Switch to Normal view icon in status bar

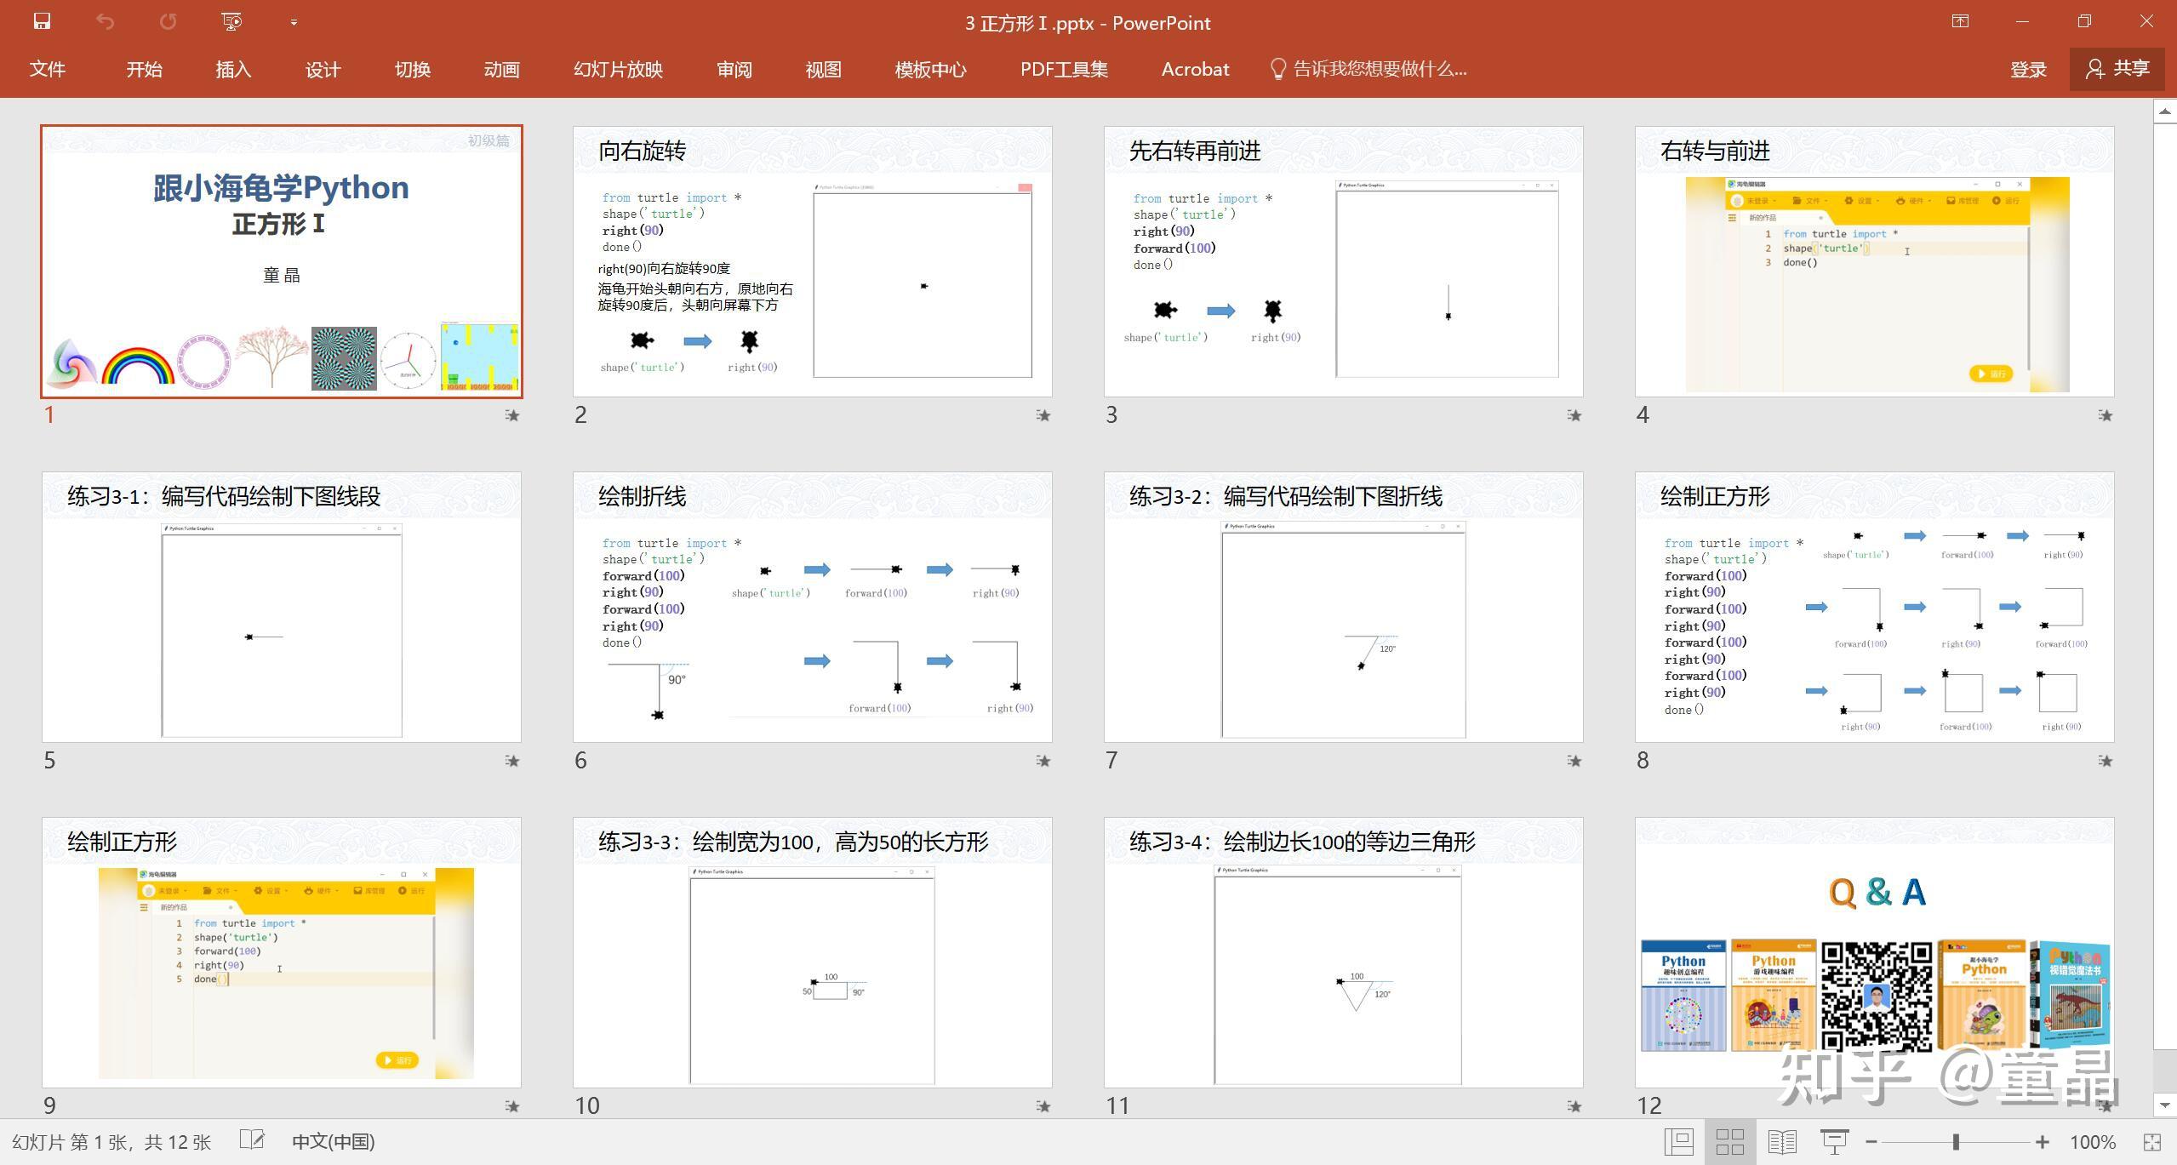(1678, 1142)
